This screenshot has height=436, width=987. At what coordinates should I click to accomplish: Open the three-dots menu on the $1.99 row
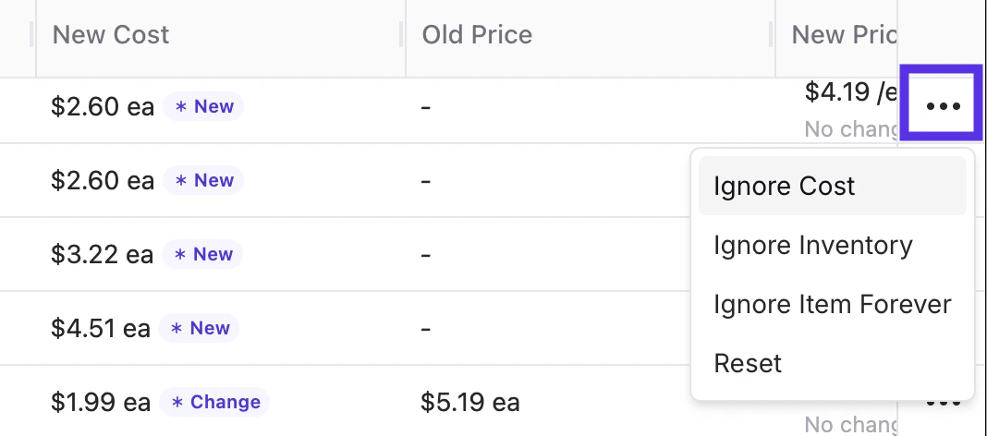point(943,404)
